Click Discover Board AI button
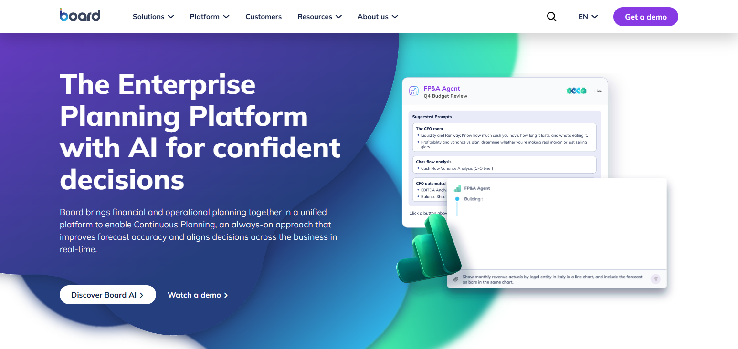 tap(108, 295)
